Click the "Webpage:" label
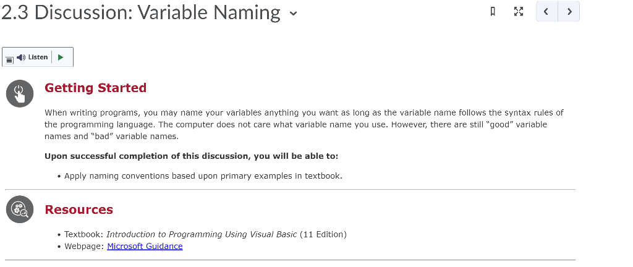633x267 pixels. tap(84, 246)
